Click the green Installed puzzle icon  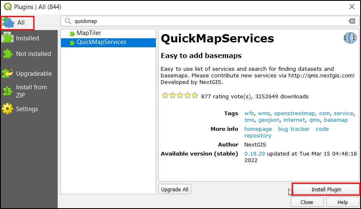(7, 38)
